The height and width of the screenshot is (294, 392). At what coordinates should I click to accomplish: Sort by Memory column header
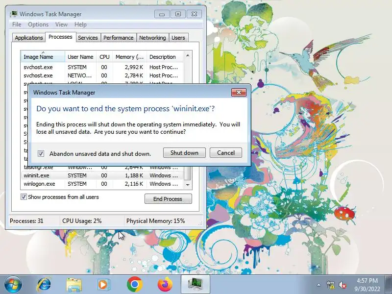click(129, 57)
